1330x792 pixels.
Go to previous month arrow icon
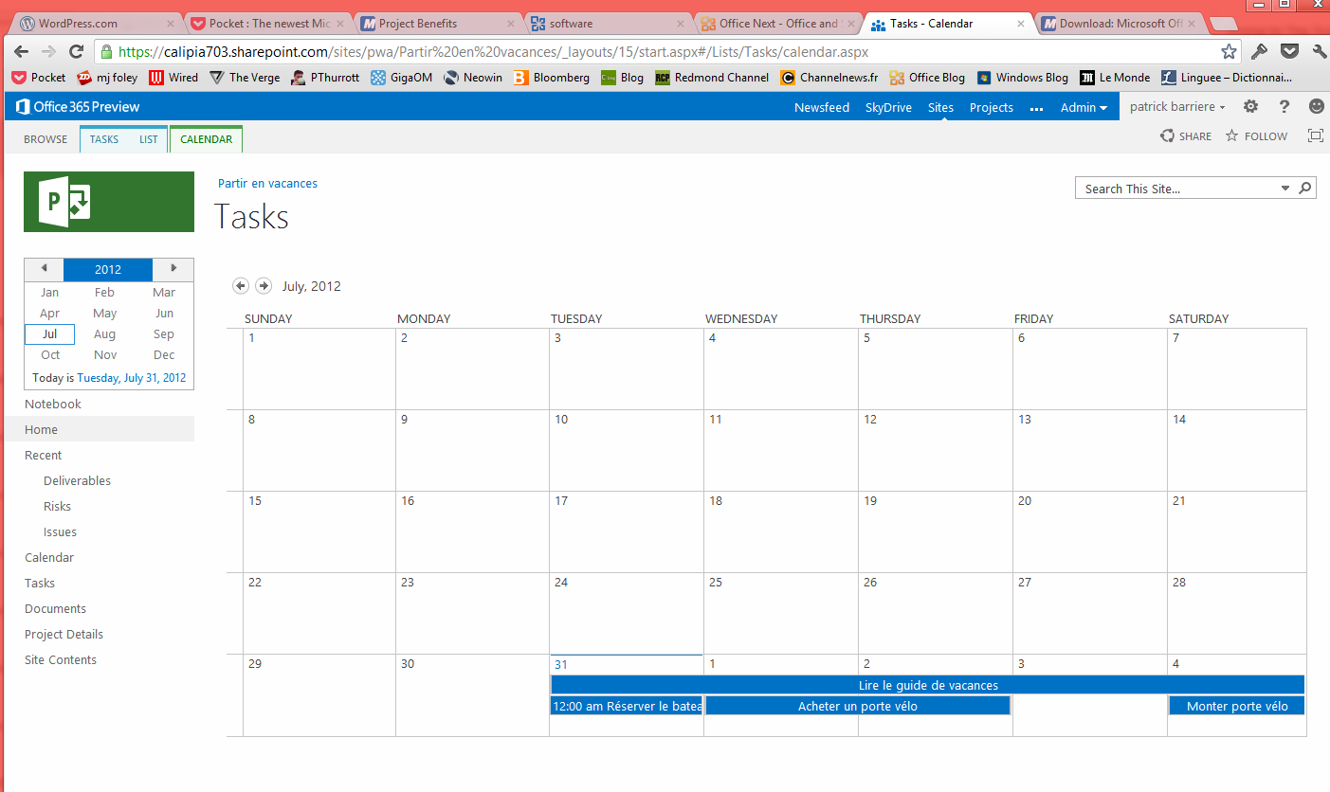point(241,286)
